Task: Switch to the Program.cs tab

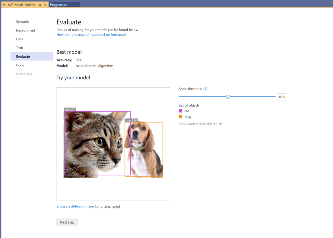Action: [x=64, y=5]
